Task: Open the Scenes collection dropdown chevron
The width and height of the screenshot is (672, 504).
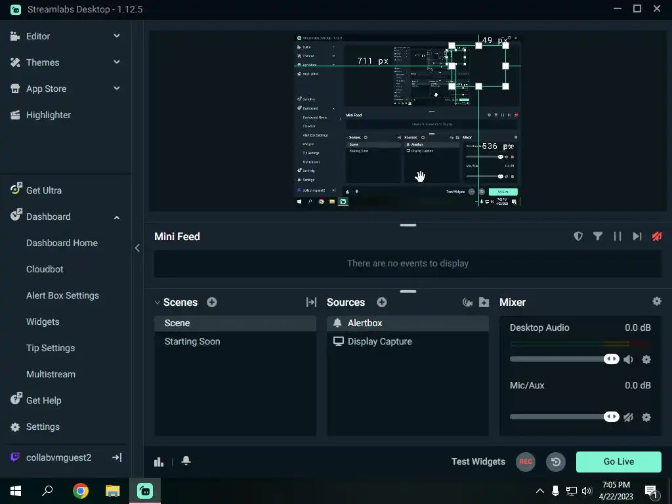Action: coord(157,302)
